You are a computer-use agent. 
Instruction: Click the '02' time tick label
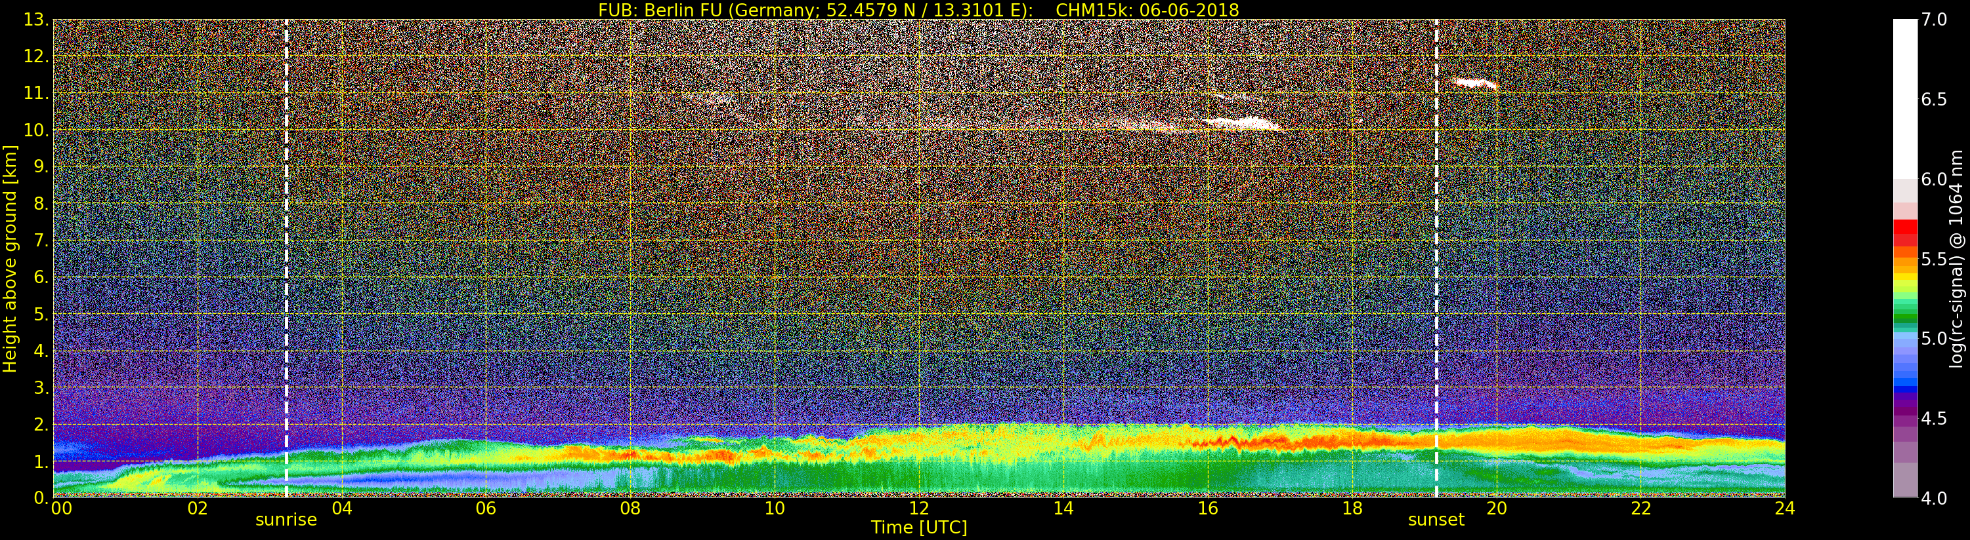(198, 509)
